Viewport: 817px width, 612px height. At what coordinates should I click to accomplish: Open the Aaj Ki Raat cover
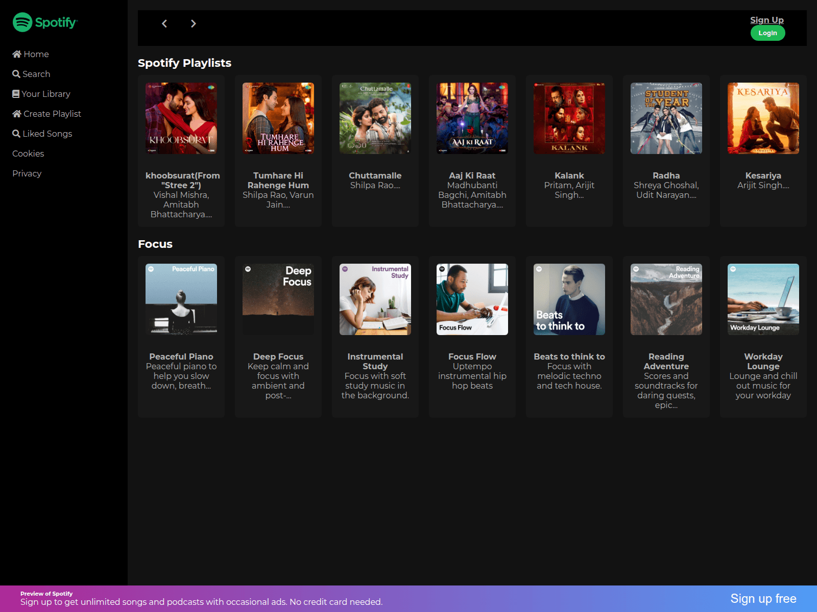[x=472, y=118]
